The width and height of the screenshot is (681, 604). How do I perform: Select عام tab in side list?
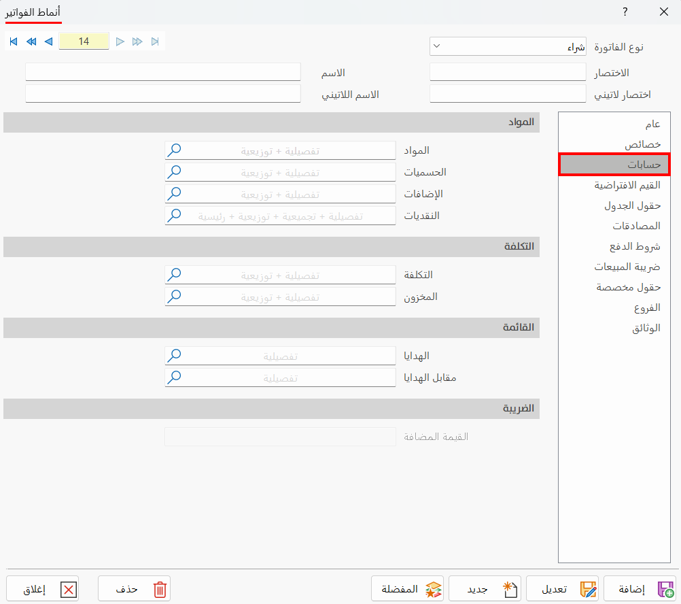(x=614, y=124)
